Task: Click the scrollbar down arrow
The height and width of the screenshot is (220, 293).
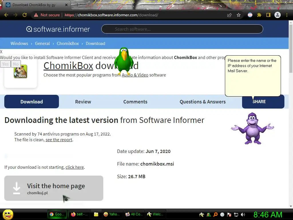Action: [x=291, y=206]
